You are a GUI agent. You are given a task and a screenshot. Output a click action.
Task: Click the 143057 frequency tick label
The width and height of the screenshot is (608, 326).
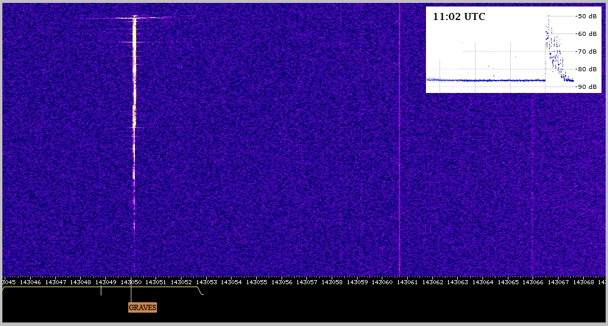[307, 282]
